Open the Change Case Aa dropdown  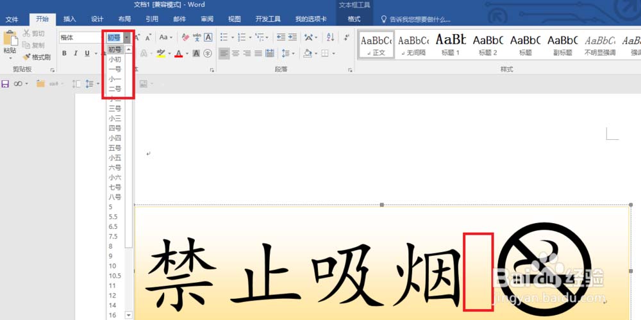pyautogui.click(x=165, y=37)
